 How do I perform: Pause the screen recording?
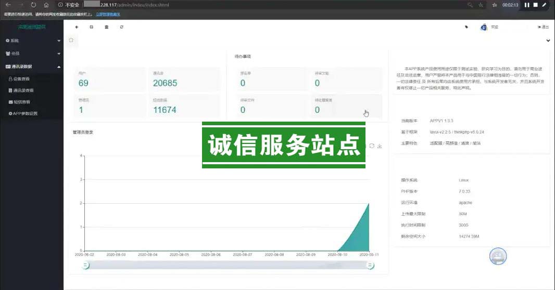(527, 5)
